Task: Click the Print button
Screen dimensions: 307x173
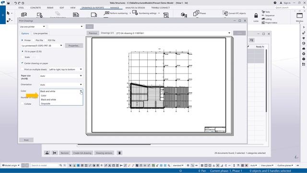Action: click(x=26, y=140)
